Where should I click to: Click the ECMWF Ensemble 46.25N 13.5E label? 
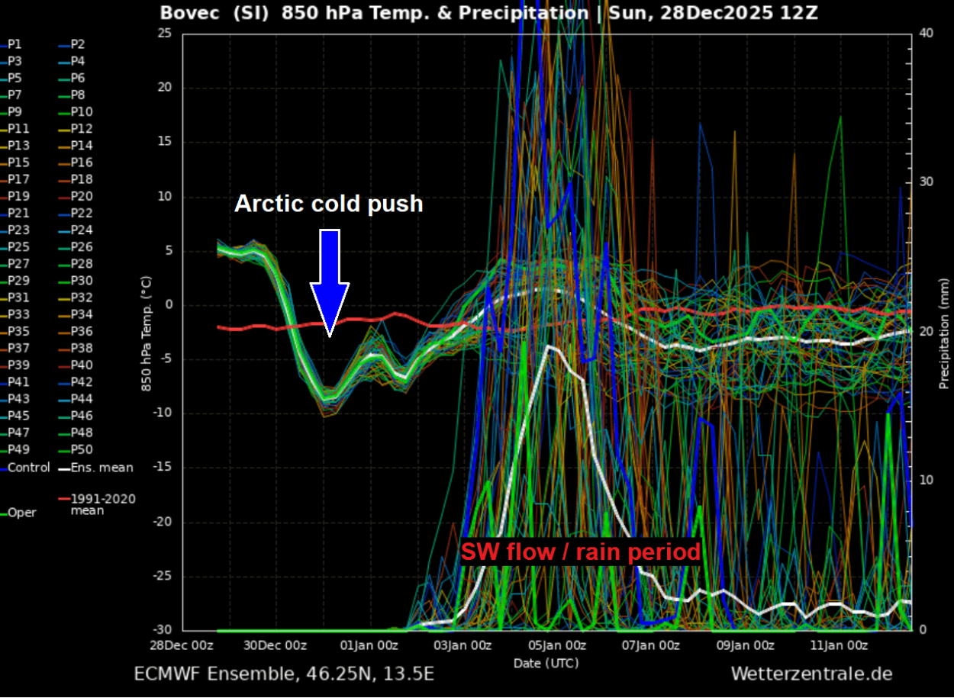pos(283,674)
